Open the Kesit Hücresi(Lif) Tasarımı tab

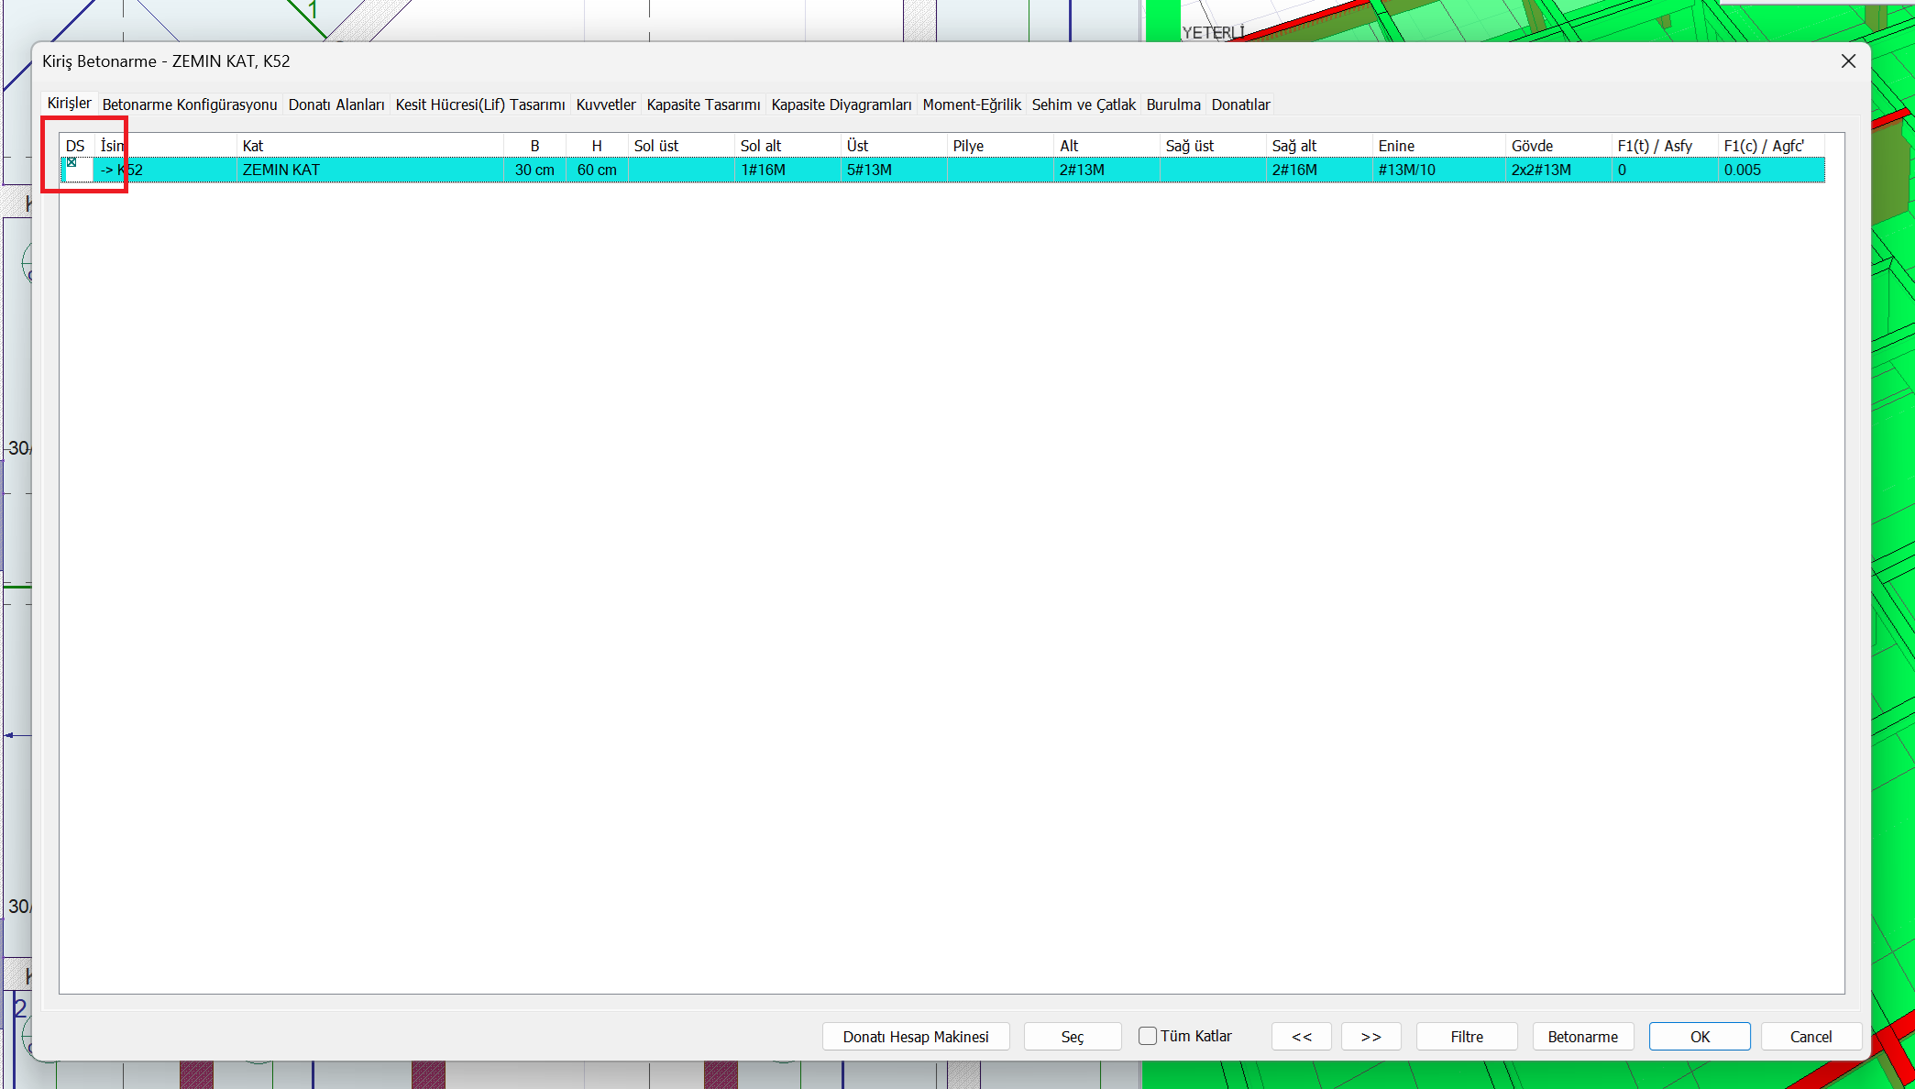480,104
